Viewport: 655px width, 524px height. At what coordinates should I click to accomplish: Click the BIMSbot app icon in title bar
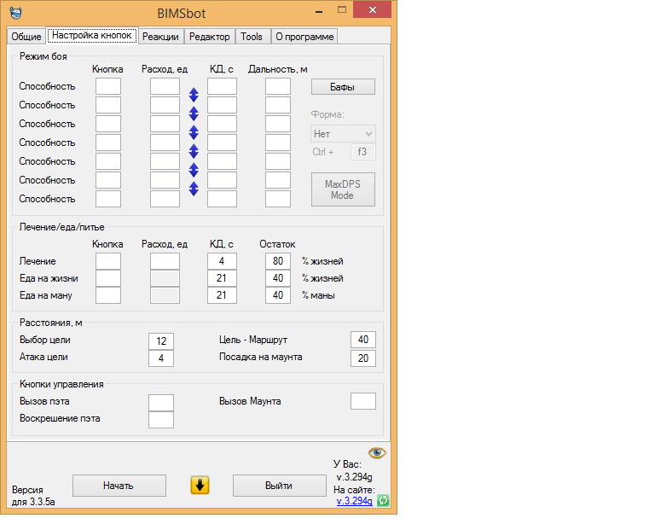[x=16, y=14]
